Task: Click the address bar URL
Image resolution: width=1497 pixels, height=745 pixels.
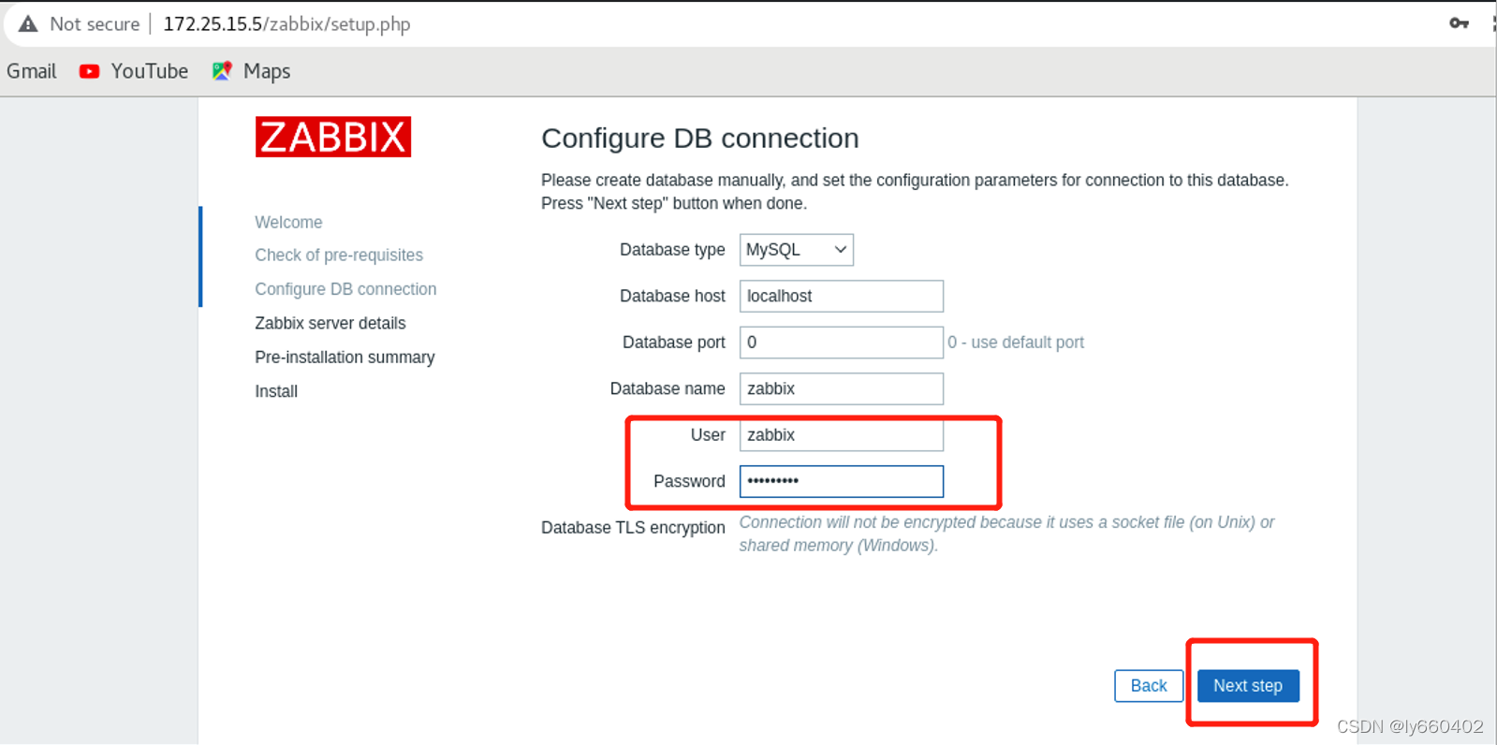Action: pyautogui.click(x=286, y=24)
